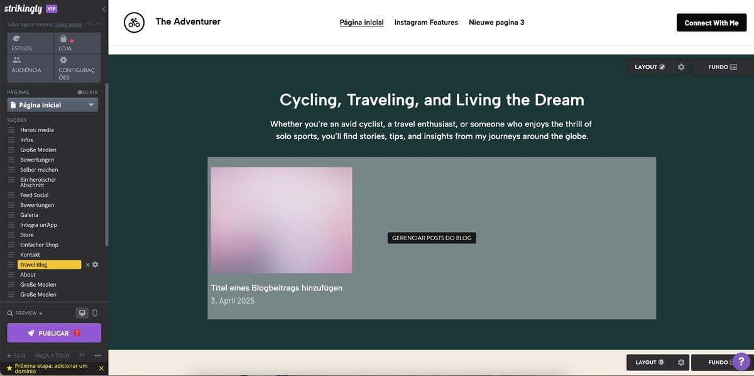Image resolution: width=754 pixels, height=376 pixels.
Task: Select the Feed Social section
Action: (x=35, y=195)
